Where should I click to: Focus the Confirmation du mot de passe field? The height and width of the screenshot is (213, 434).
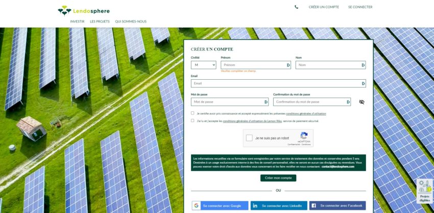[x=312, y=102]
